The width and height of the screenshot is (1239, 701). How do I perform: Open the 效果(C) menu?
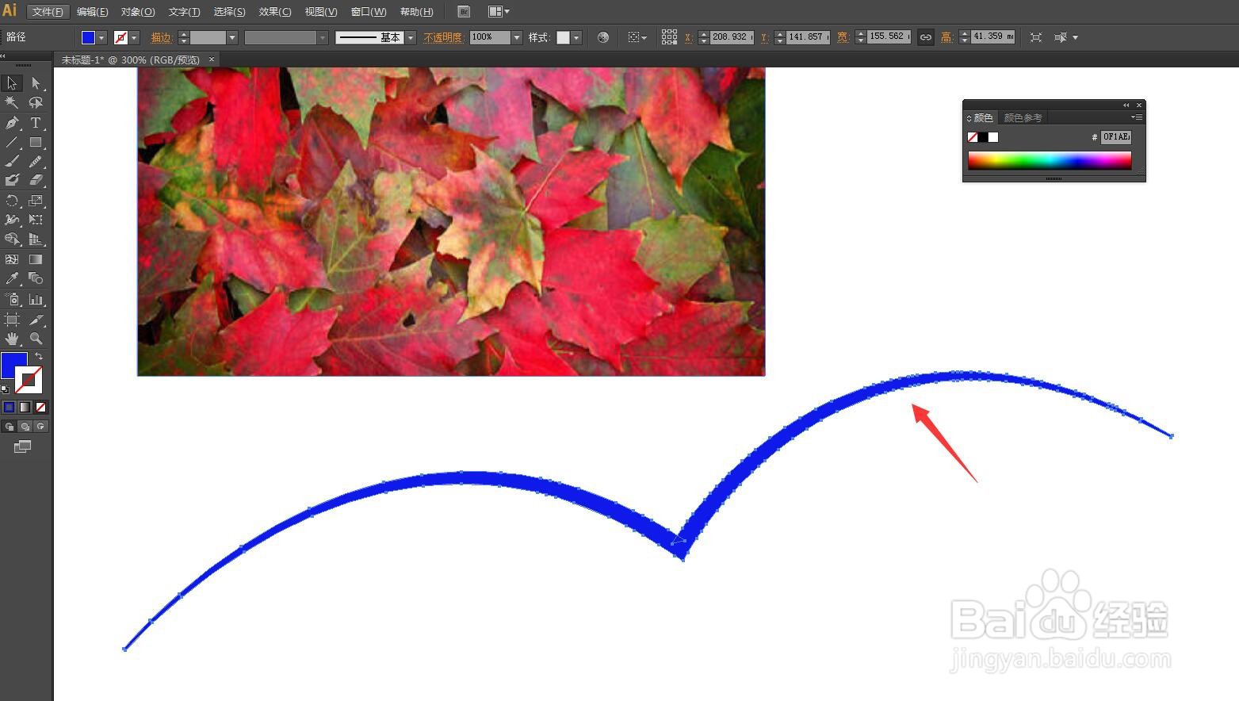point(275,11)
